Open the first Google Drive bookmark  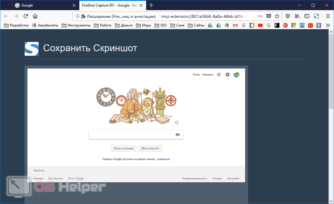click(210, 25)
